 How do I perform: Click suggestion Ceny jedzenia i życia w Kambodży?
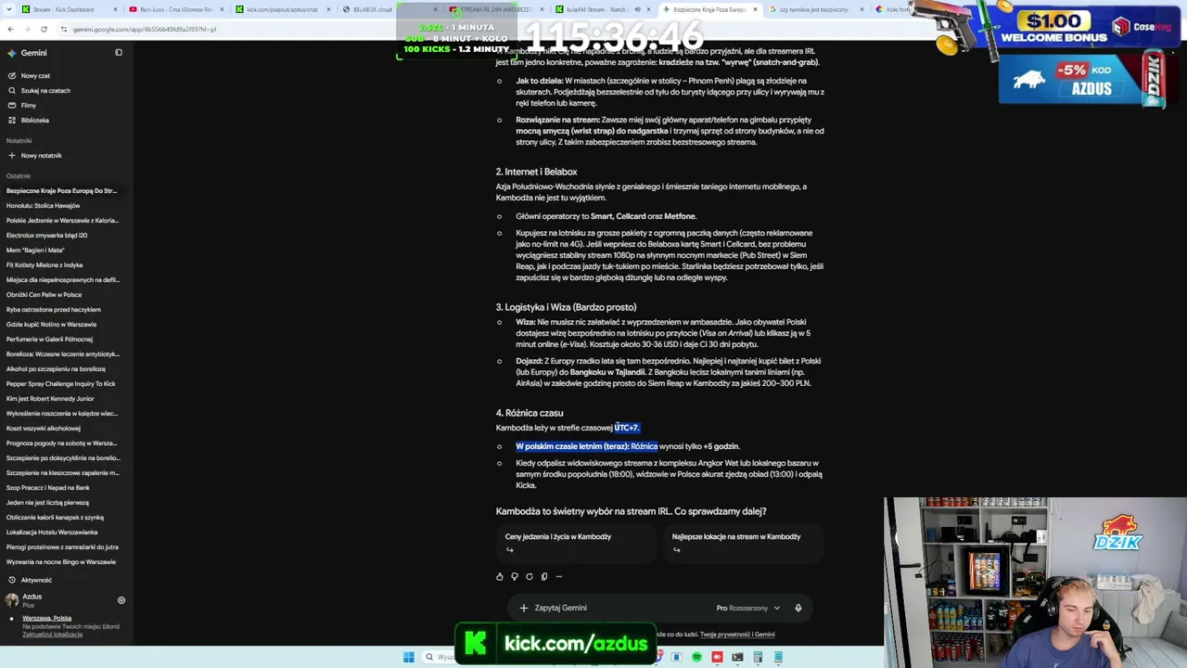pyautogui.click(x=575, y=543)
